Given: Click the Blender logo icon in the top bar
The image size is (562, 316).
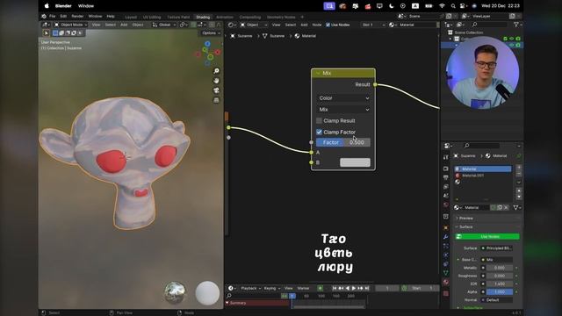Looking at the screenshot, I should (44, 17).
